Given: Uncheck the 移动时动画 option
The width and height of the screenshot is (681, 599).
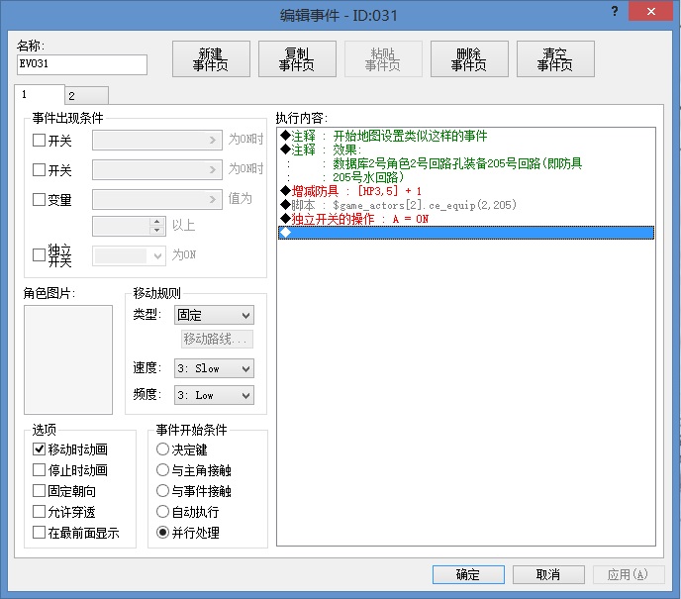Looking at the screenshot, I should 39,449.
